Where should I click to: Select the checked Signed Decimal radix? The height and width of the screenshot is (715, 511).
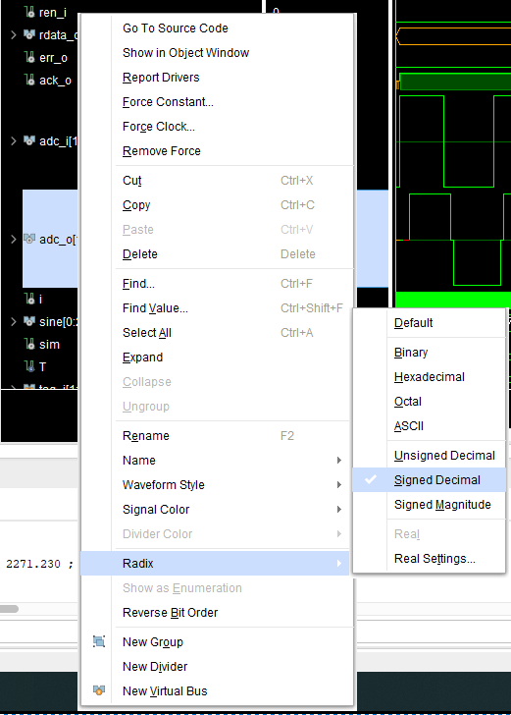click(429, 480)
